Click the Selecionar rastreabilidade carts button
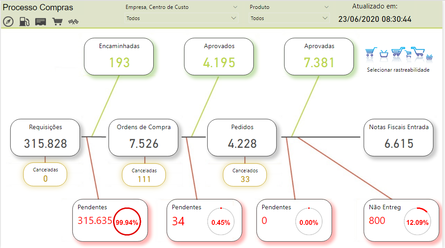This screenshot has width=445, height=248. [x=399, y=54]
